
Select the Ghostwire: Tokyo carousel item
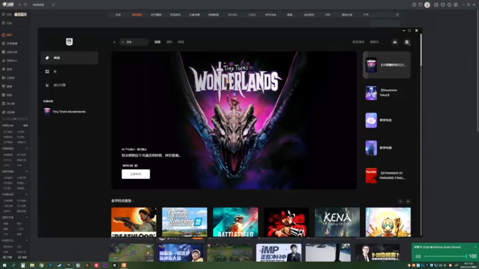point(387,93)
